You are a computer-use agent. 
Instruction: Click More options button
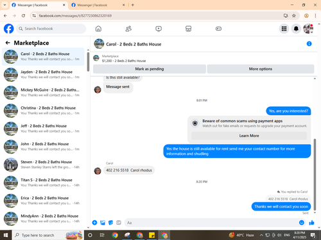point(261,69)
